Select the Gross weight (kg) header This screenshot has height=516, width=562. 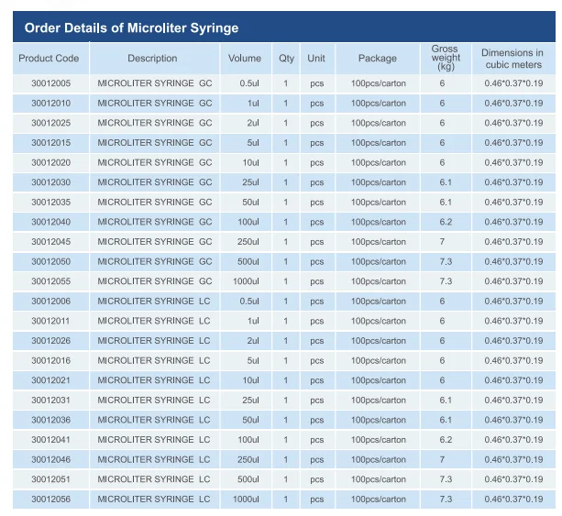[446, 59]
